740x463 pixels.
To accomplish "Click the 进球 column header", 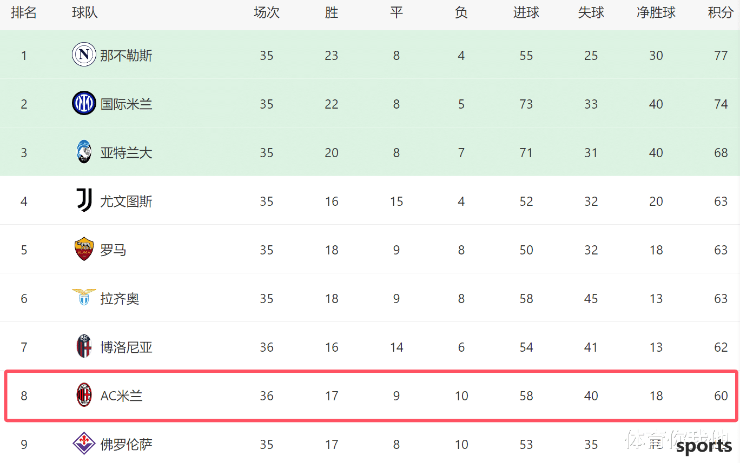I will point(526,13).
